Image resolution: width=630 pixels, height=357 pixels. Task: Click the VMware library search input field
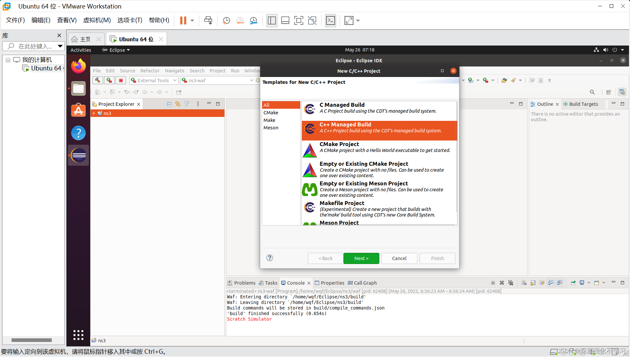[33, 46]
